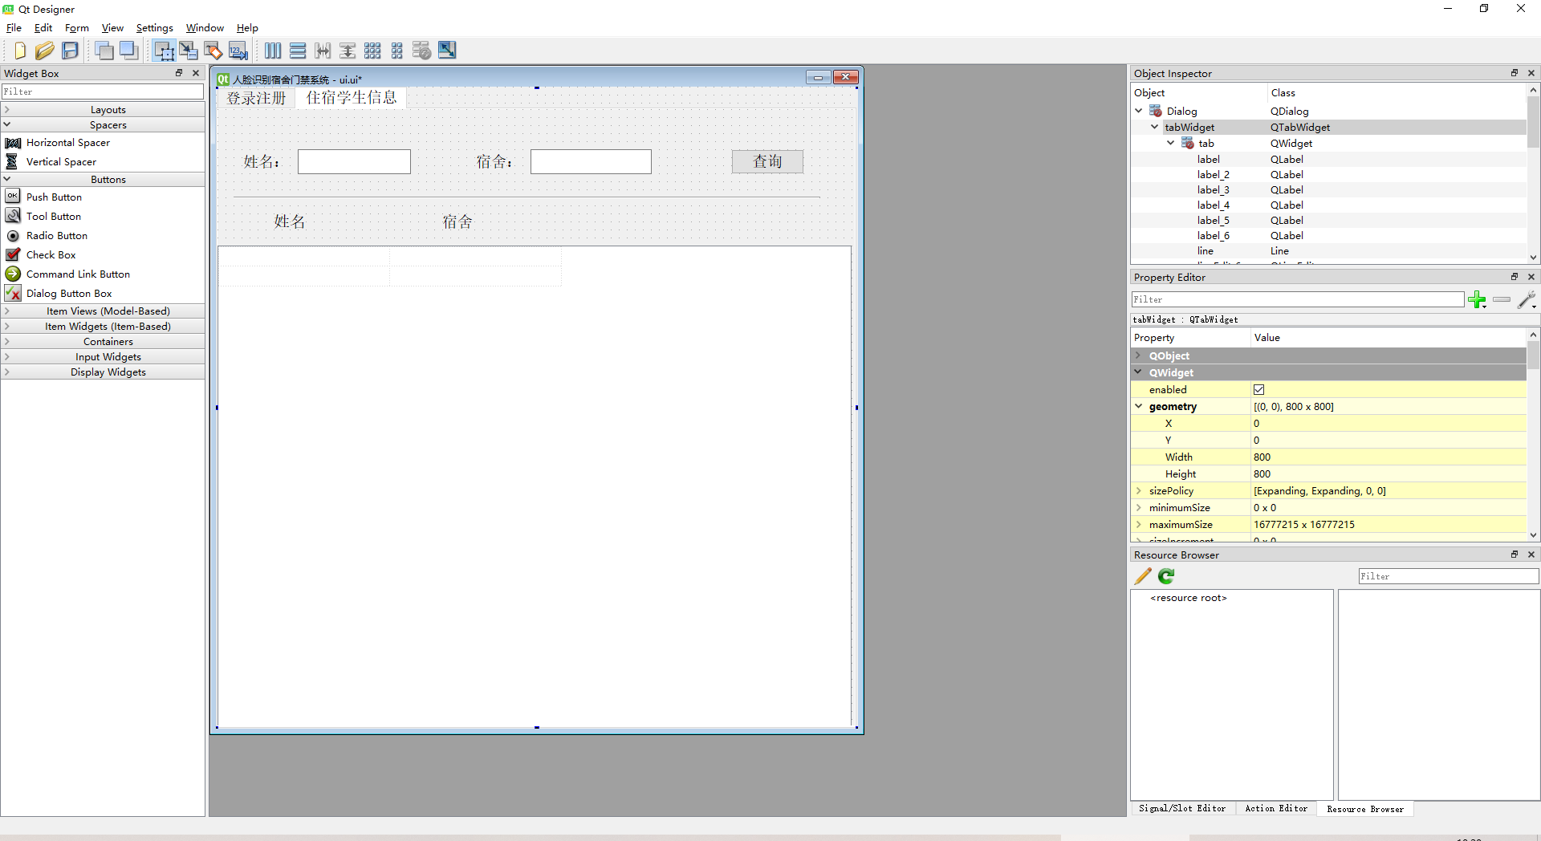Screen dimensions: 1541x841
Task: Click the 姓名 input field in form
Action: tap(354, 161)
